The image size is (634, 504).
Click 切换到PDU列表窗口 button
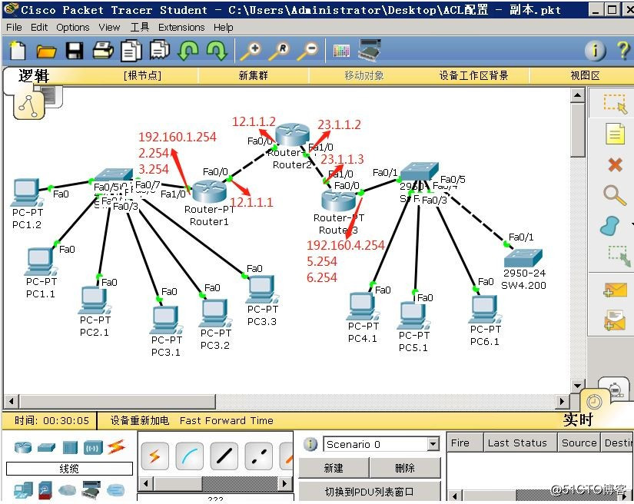point(369,492)
